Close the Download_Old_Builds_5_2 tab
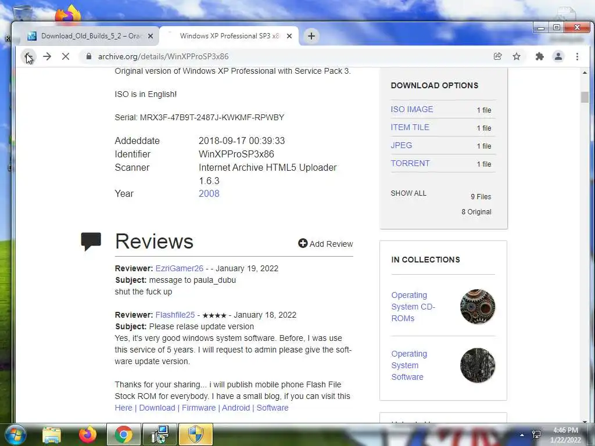The height and width of the screenshot is (446, 595). (x=150, y=36)
